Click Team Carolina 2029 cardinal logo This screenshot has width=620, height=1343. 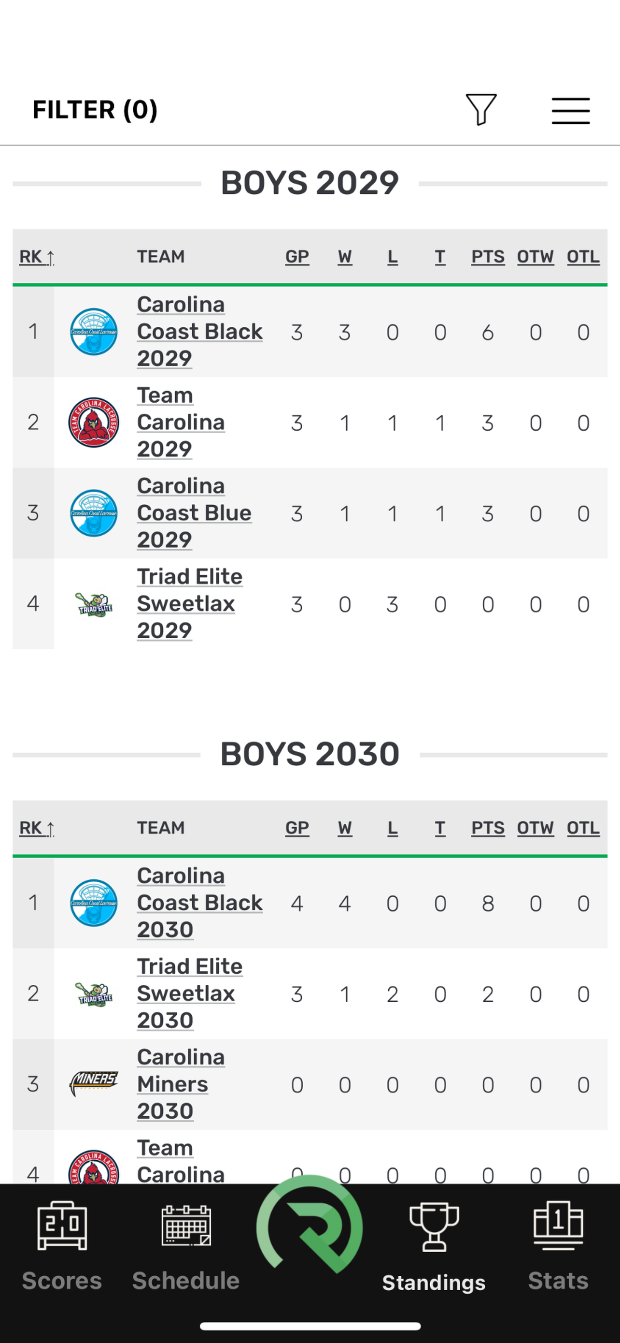click(94, 423)
